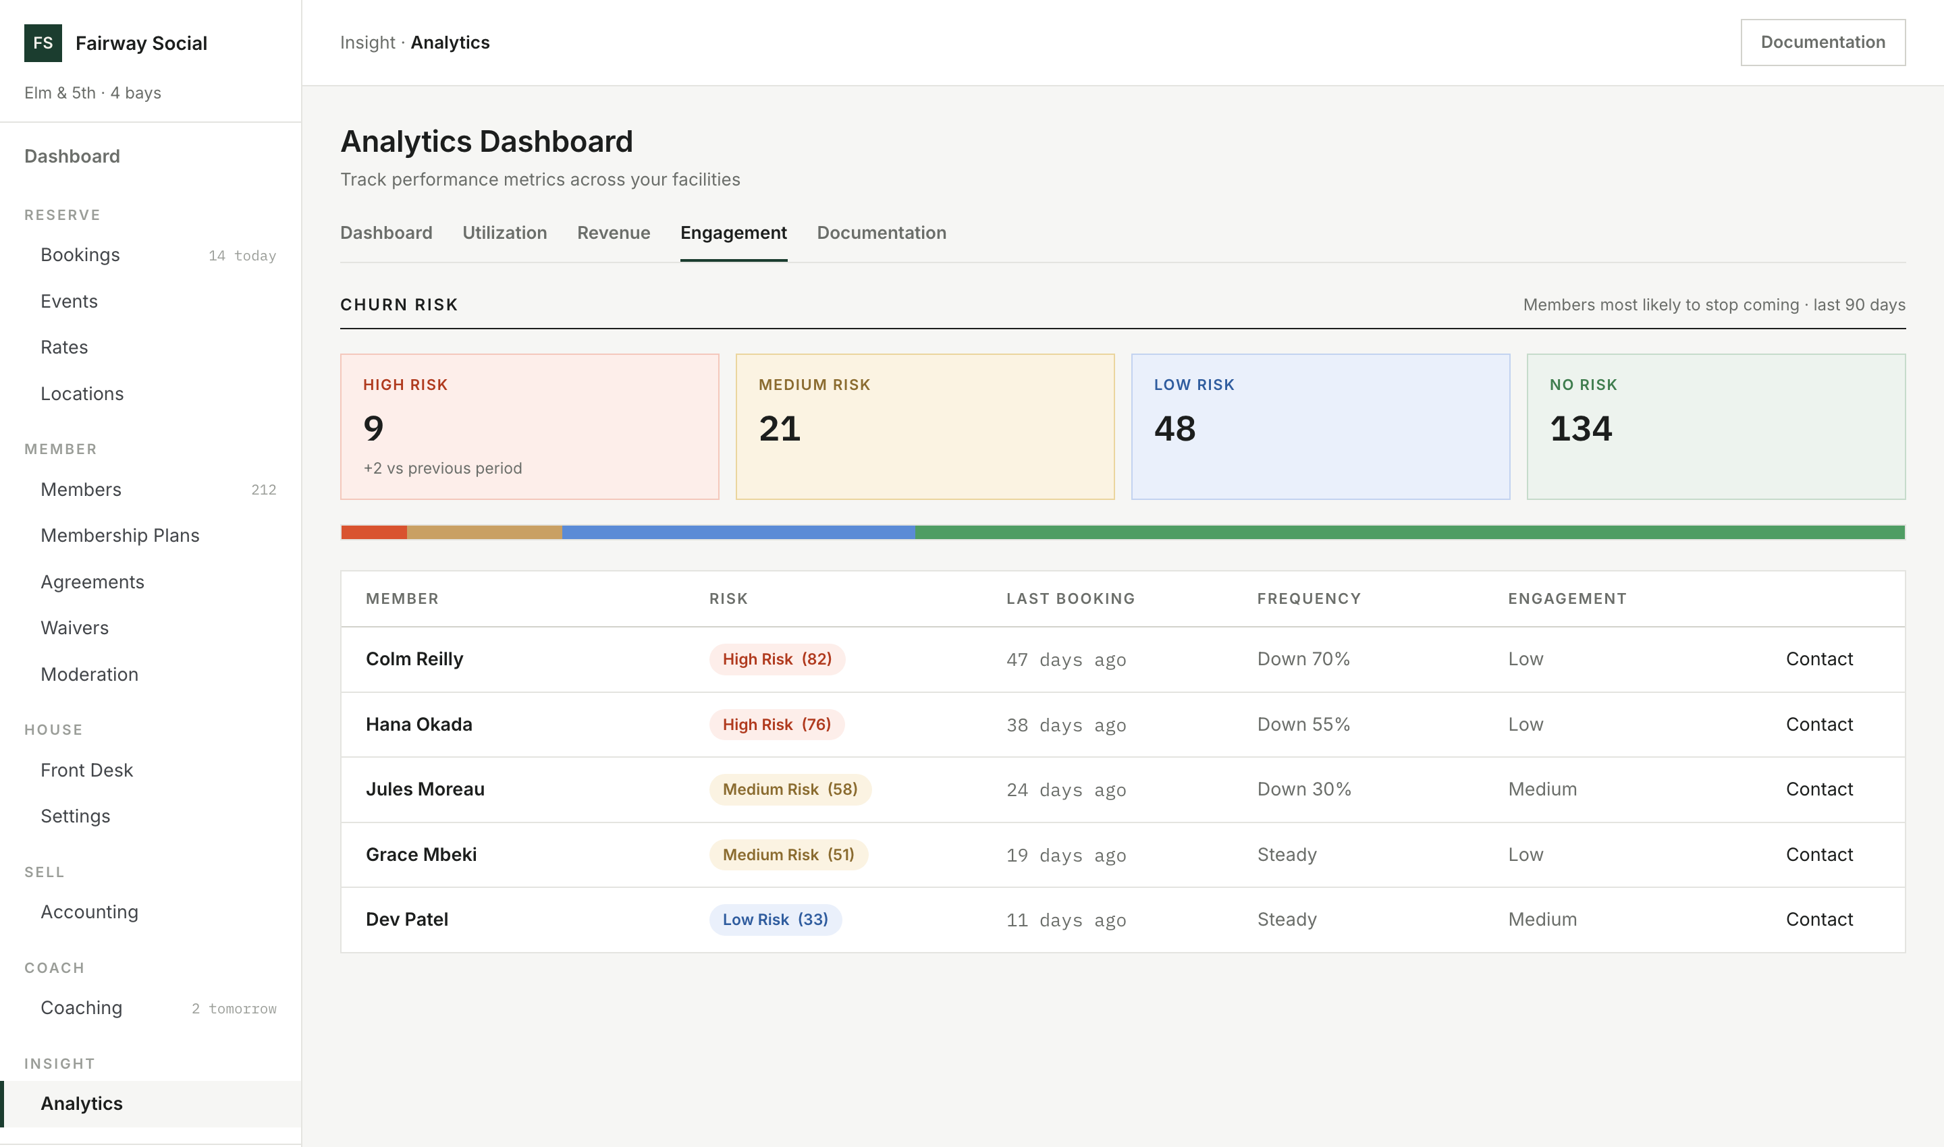The image size is (1944, 1147).
Task: Click the Insight breadcrumb
Action: pyautogui.click(x=367, y=43)
